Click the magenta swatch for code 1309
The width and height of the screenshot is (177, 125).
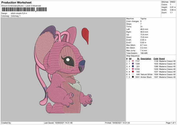[x=133, y=69]
